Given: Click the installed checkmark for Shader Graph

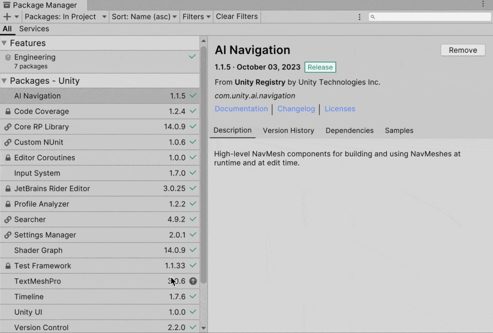Looking at the screenshot, I should click(x=193, y=250).
